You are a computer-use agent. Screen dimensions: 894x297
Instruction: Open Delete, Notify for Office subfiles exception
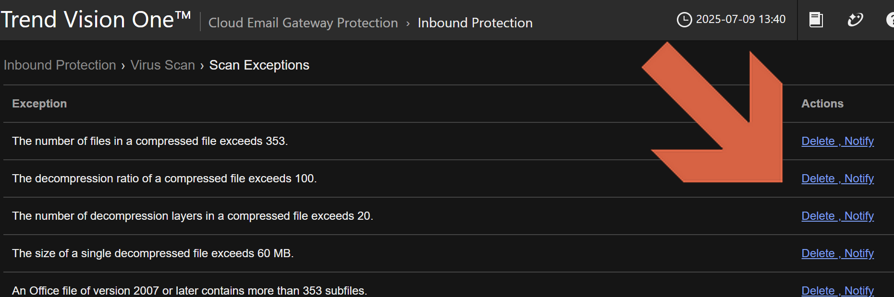click(x=837, y=290)
